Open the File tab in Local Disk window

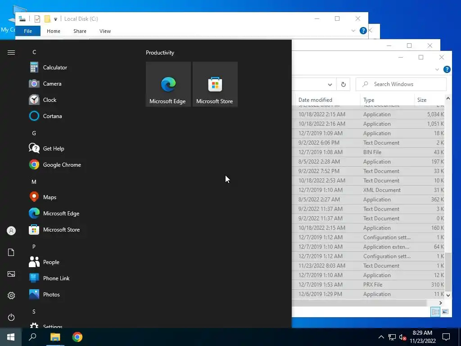pyautogui.click(x=28, y=31)
